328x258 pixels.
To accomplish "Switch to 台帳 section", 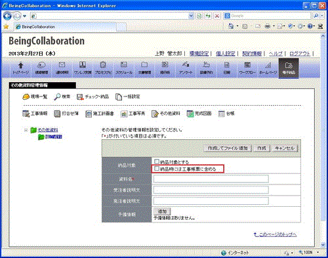I will click(226, 114).
